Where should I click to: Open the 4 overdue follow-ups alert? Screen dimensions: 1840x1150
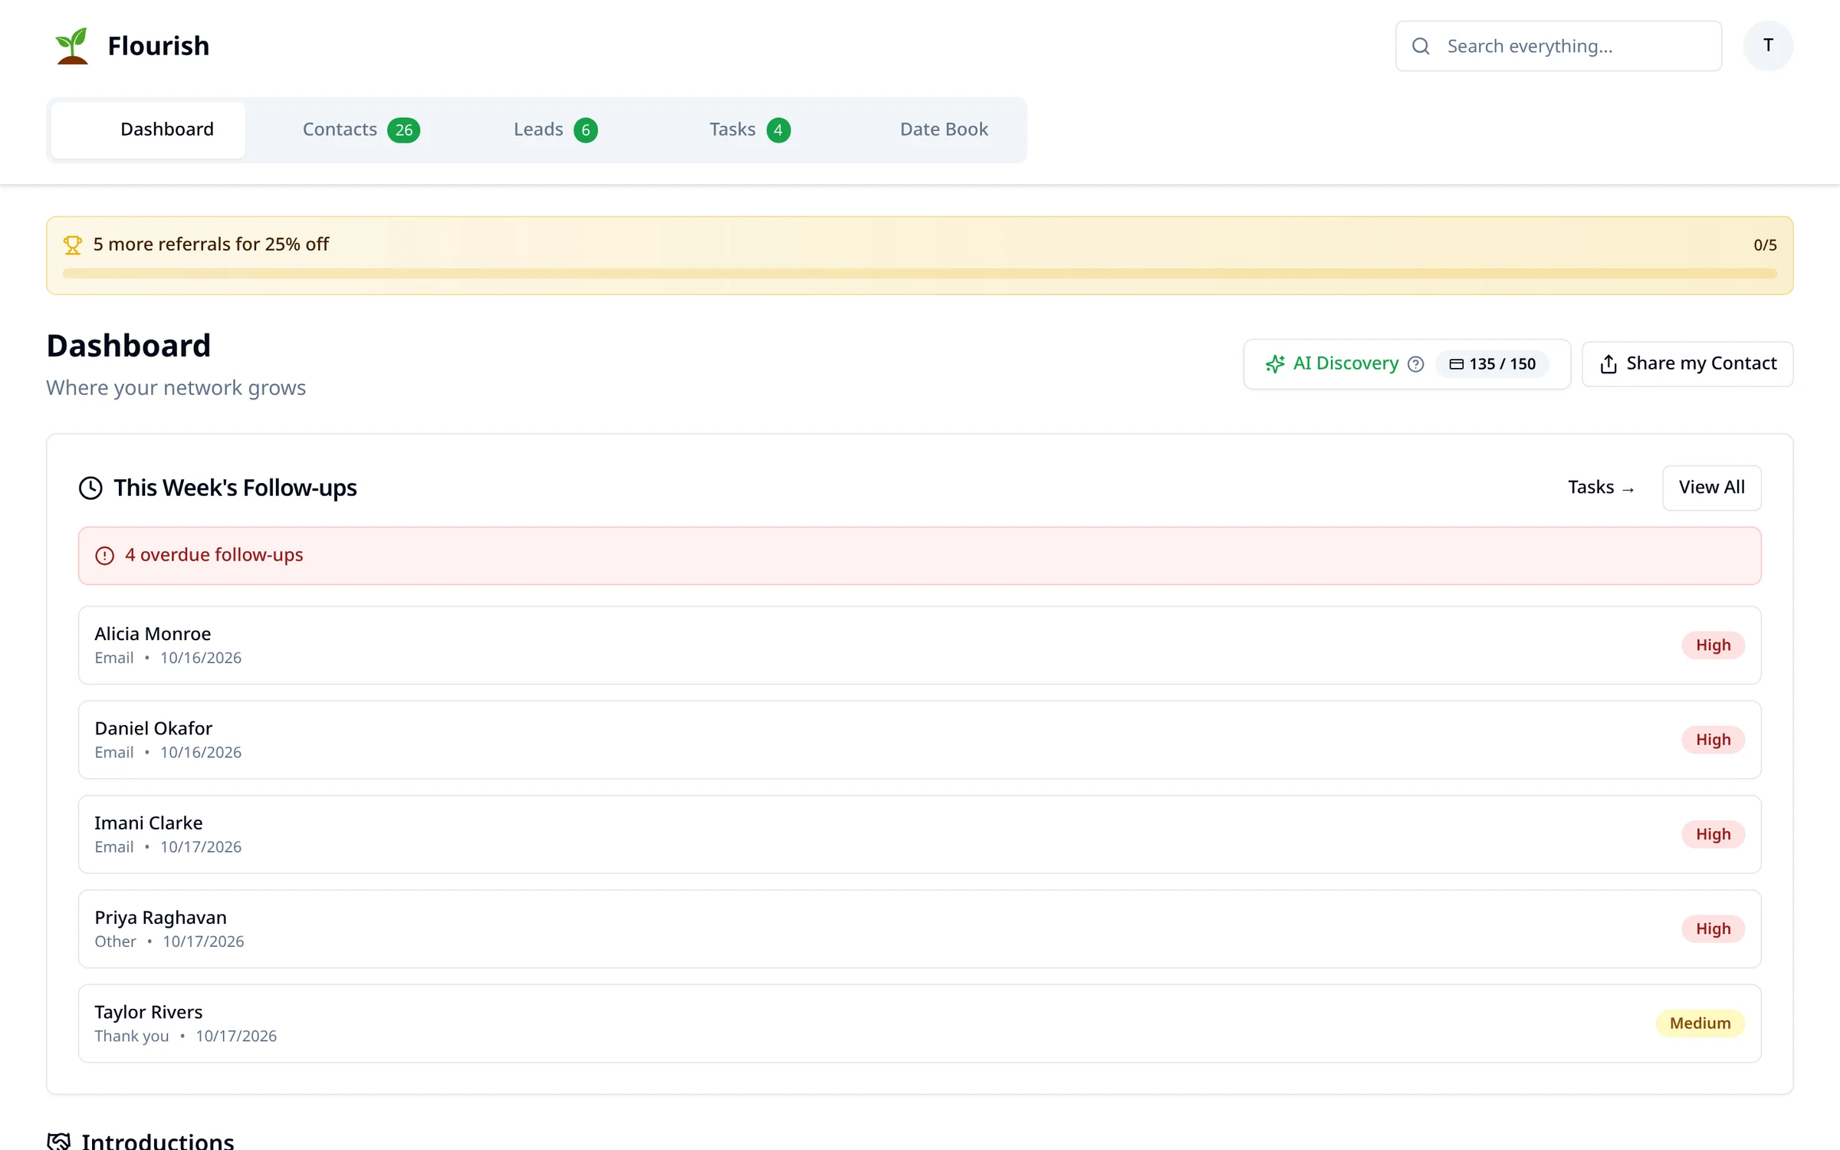pos(919,555)
